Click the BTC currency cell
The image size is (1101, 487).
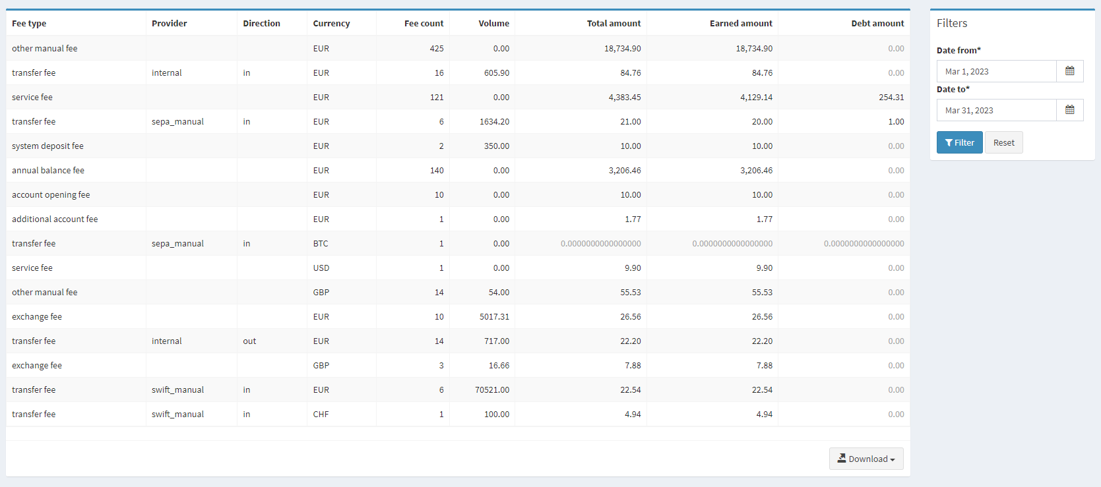coord(321,243)
